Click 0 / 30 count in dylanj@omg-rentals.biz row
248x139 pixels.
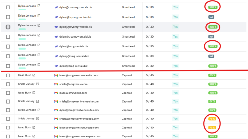150,46
